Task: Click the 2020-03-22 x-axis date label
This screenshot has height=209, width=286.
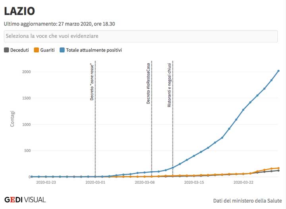Action: coord(243,183)
